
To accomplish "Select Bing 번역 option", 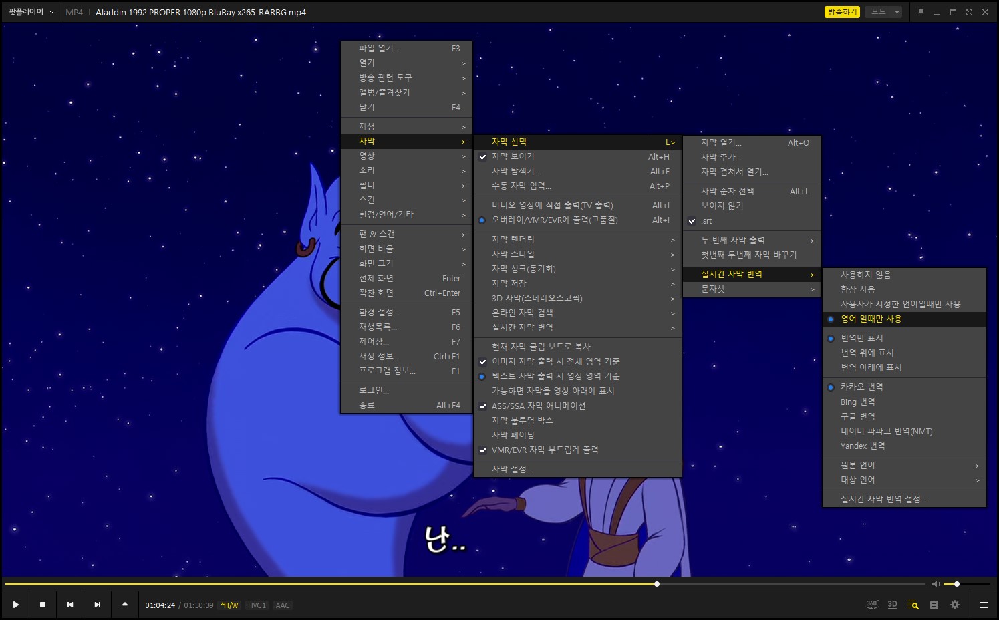I will [905, 402].
